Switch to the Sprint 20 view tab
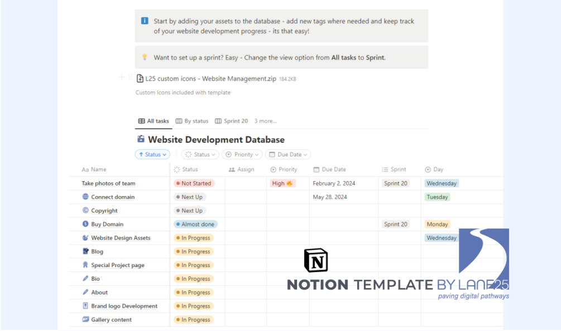Viewport: 561px width, 331px height. 231,121
